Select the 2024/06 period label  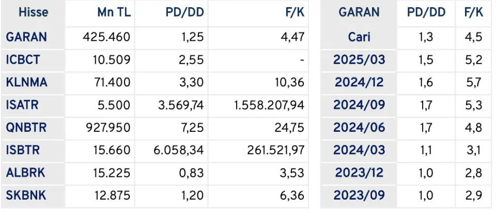click(x=359, y=128)
